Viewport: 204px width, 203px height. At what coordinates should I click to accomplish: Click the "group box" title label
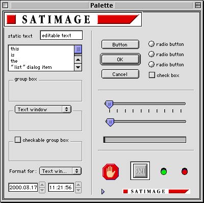25,79
